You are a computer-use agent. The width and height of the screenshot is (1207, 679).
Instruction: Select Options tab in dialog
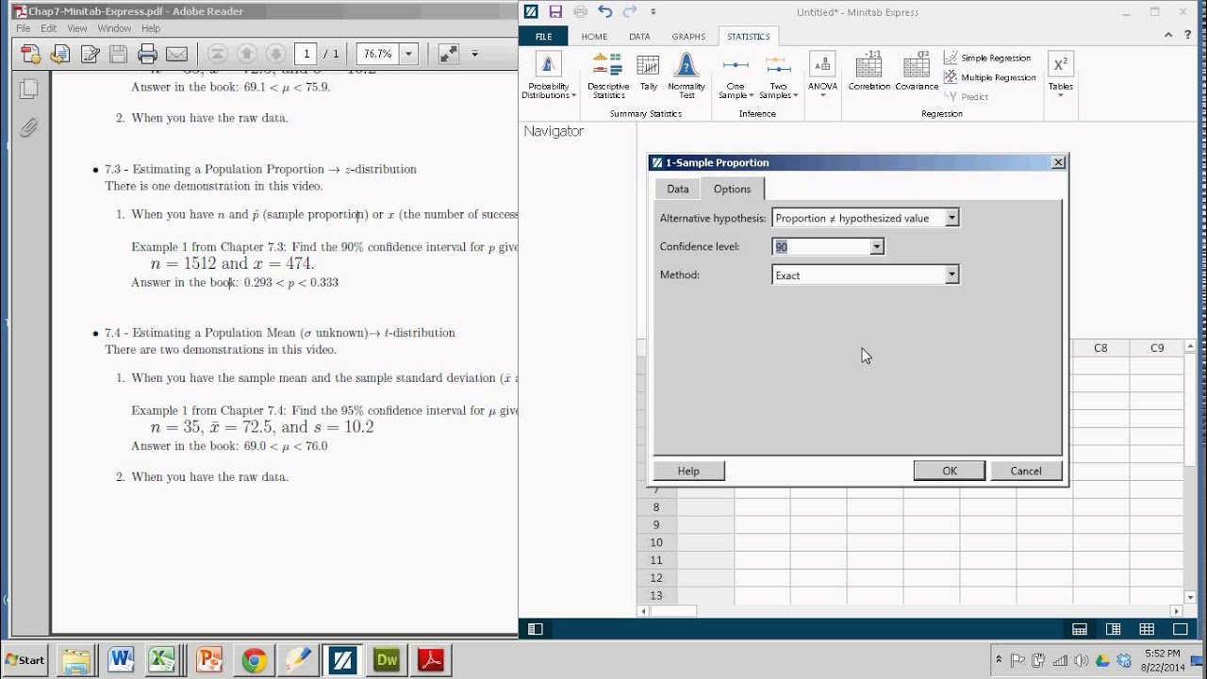click(x=732, y=189)
